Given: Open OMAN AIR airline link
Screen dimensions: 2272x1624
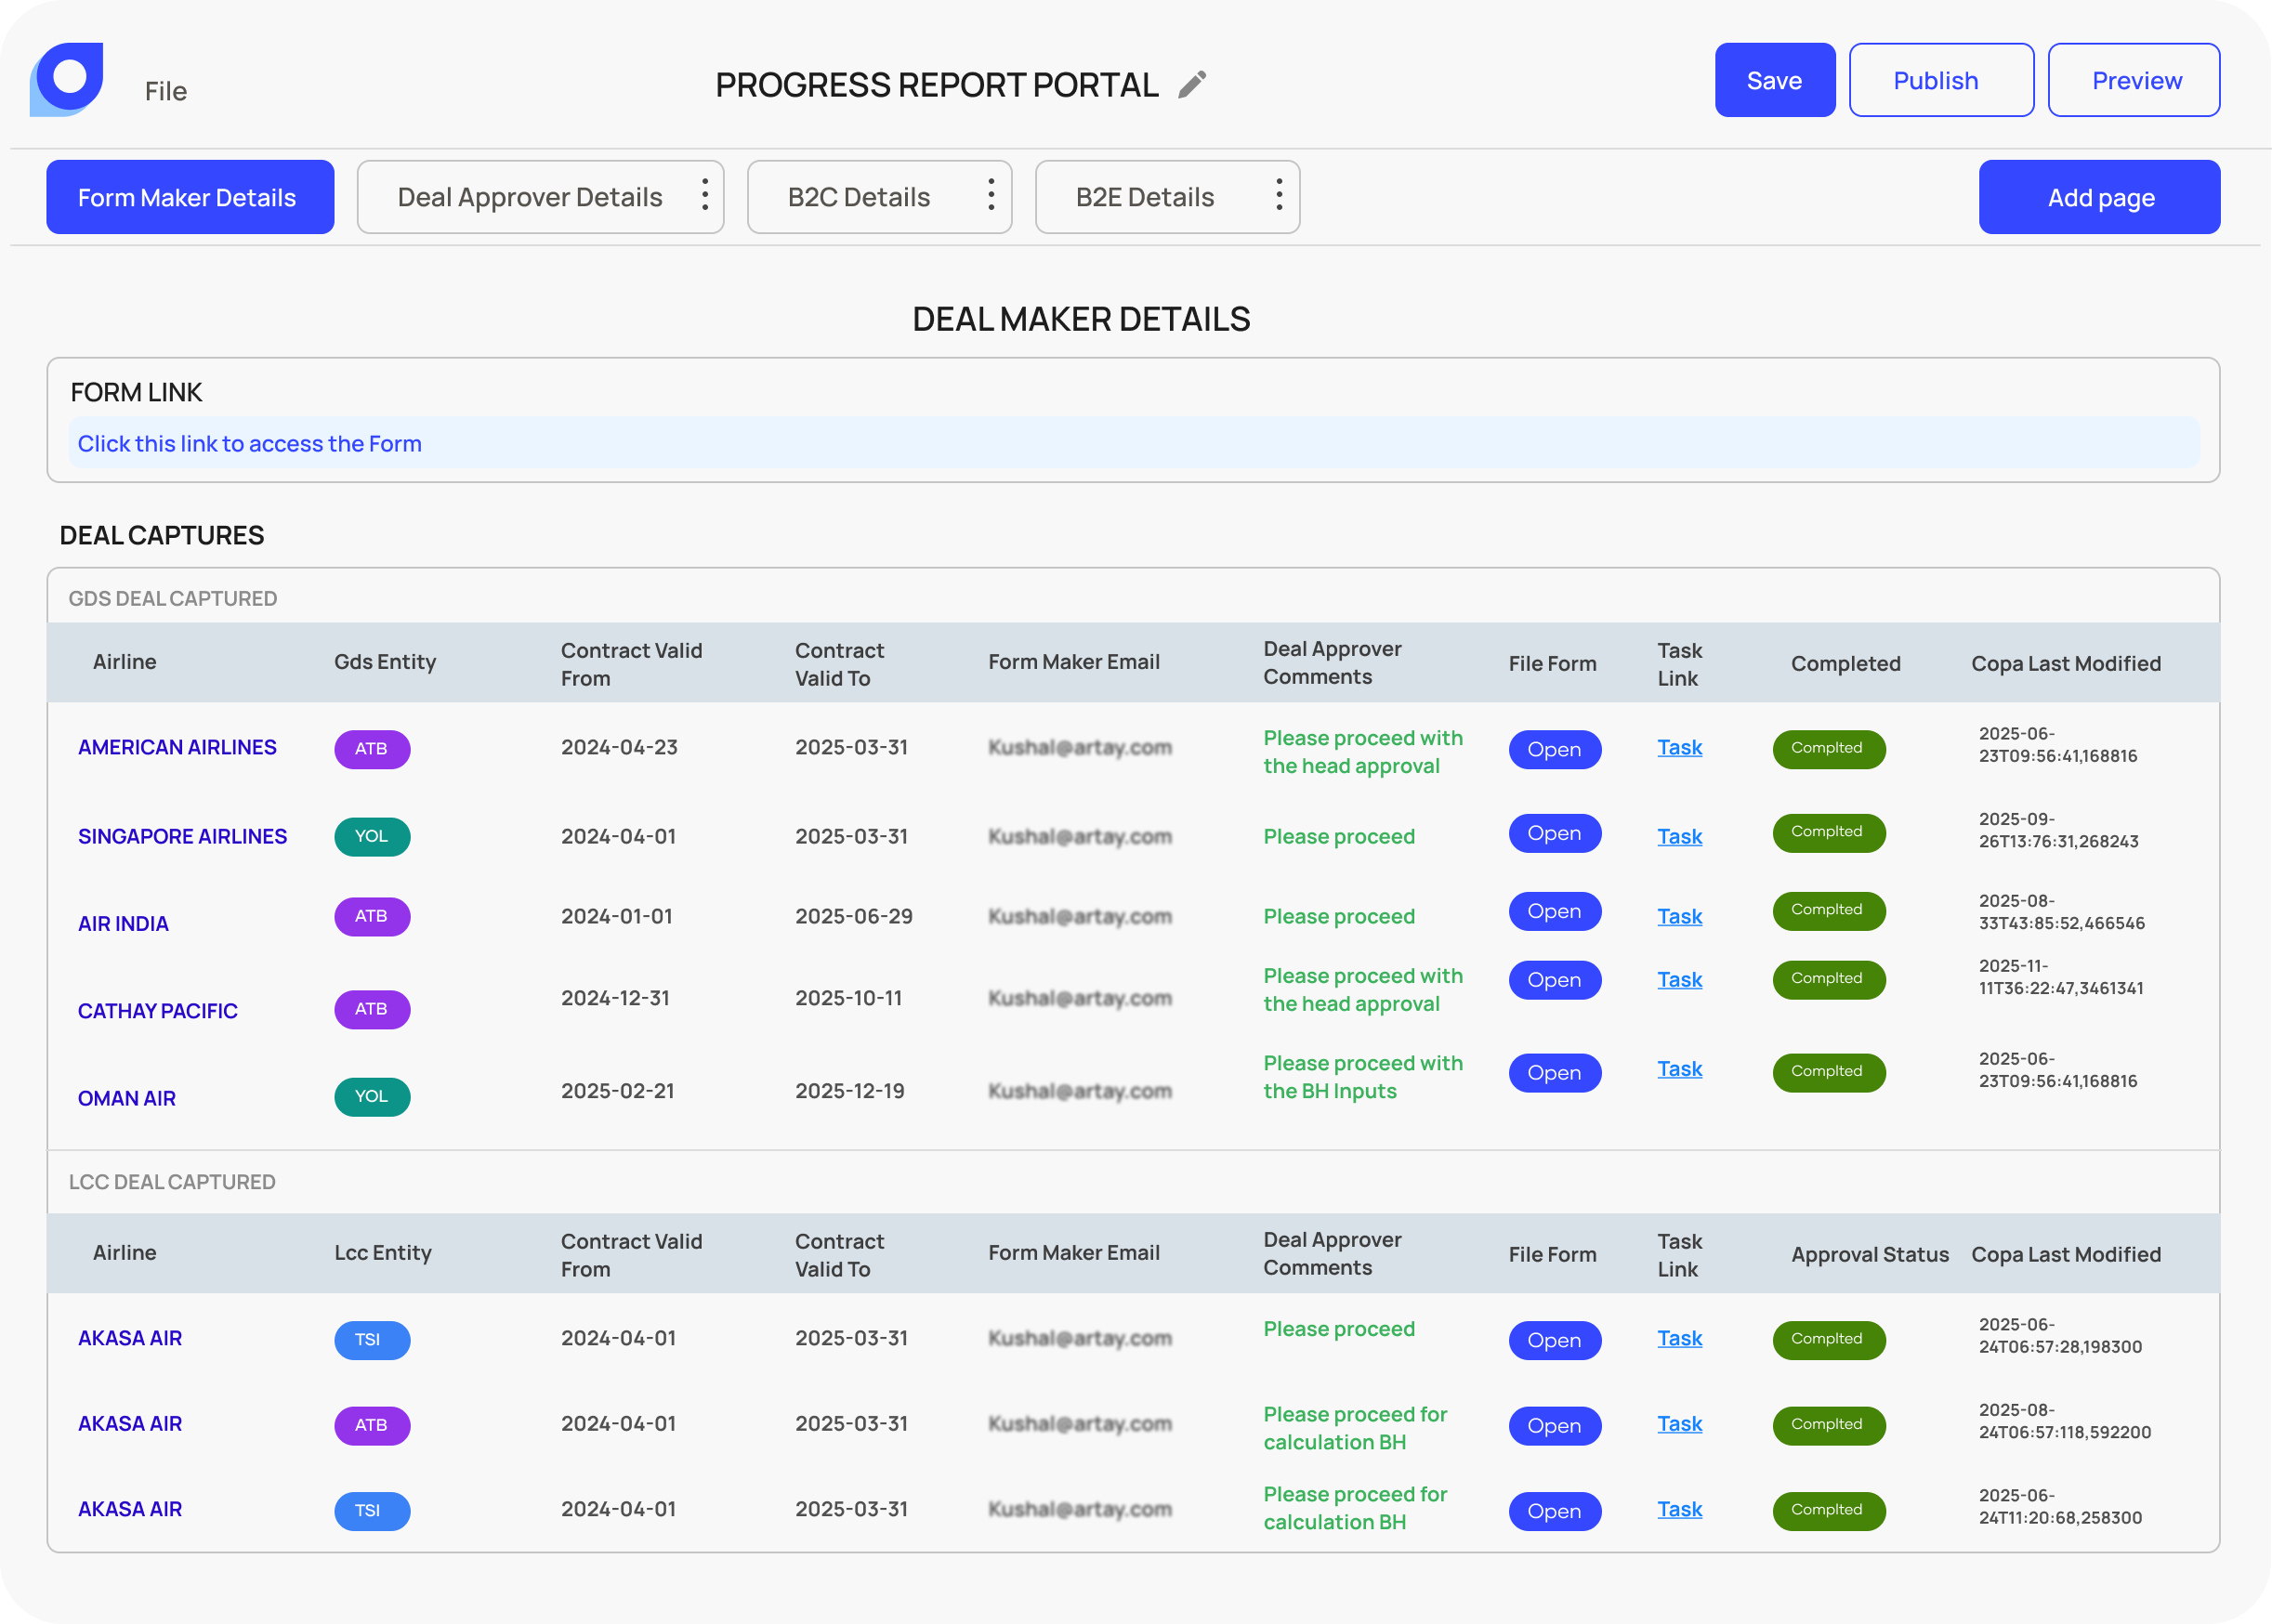Looking at the screenshot, I should click(x=126, y=1098).
